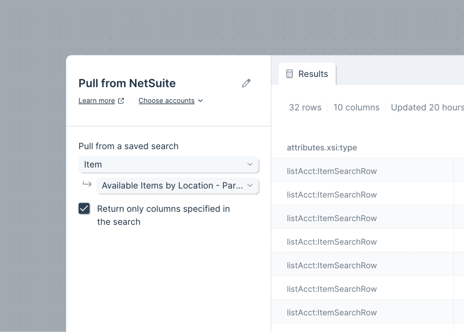Open the Learn more link

click(97, 100)
